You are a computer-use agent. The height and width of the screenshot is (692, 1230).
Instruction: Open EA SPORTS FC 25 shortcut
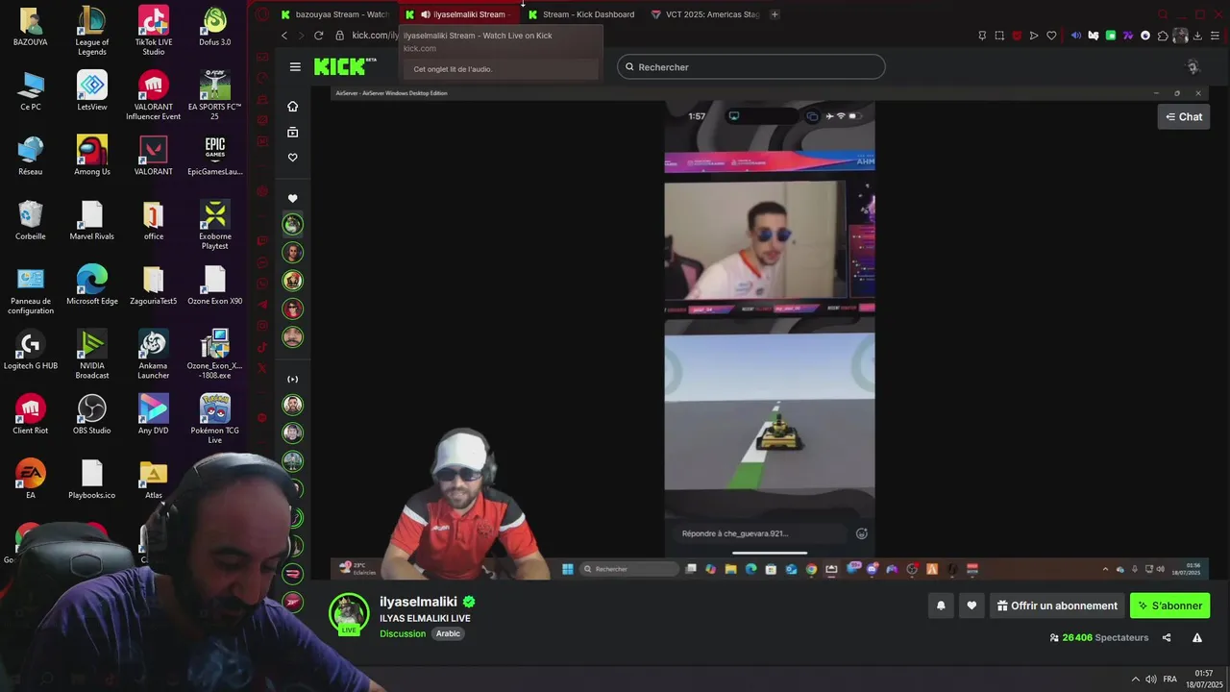[x=215, y=95]
